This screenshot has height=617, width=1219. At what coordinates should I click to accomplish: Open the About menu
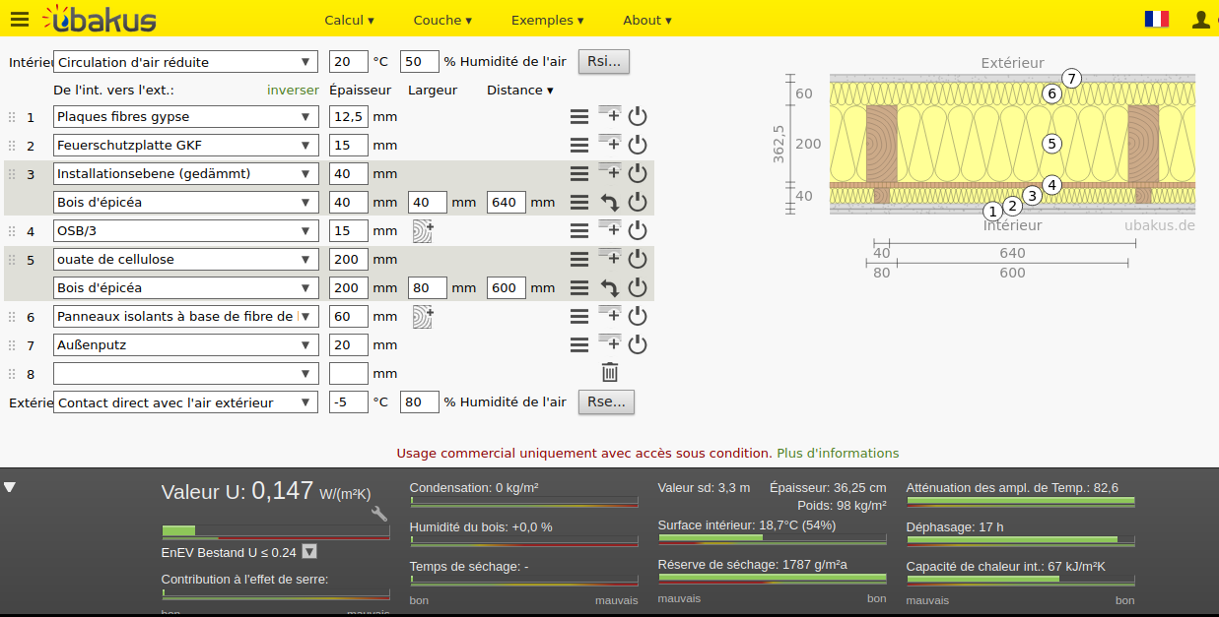647,20
